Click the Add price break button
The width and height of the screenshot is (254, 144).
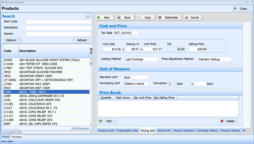tap(107, 121)
